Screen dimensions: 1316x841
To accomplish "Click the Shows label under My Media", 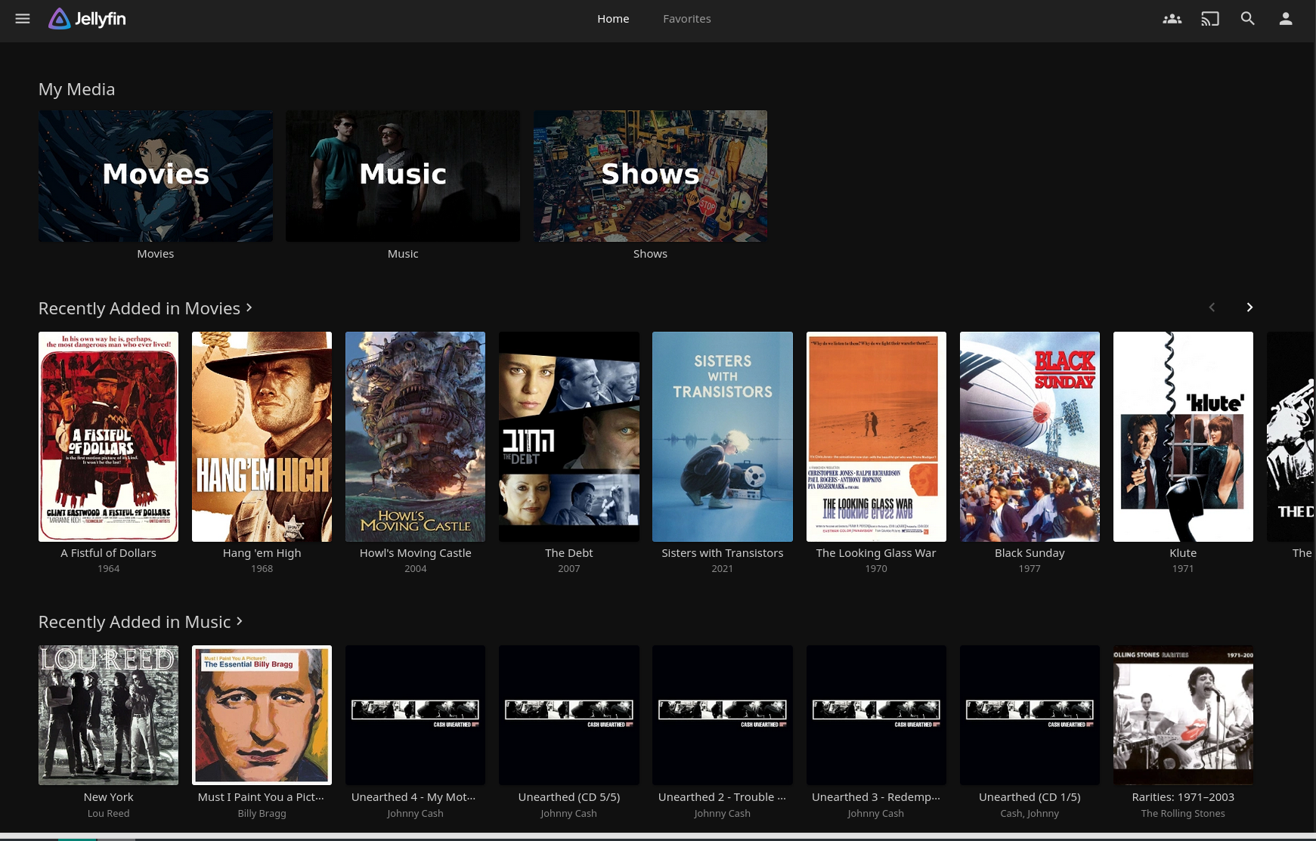I will [x=650, y=254].
